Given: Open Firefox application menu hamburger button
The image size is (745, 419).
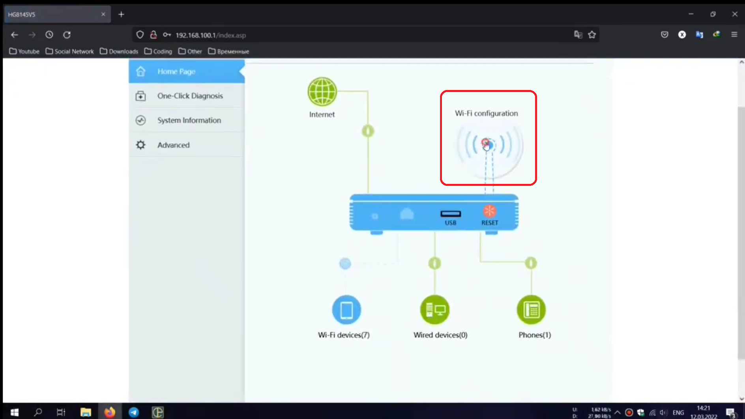Looking at the screenshot, I should click(x=734, y=35).
